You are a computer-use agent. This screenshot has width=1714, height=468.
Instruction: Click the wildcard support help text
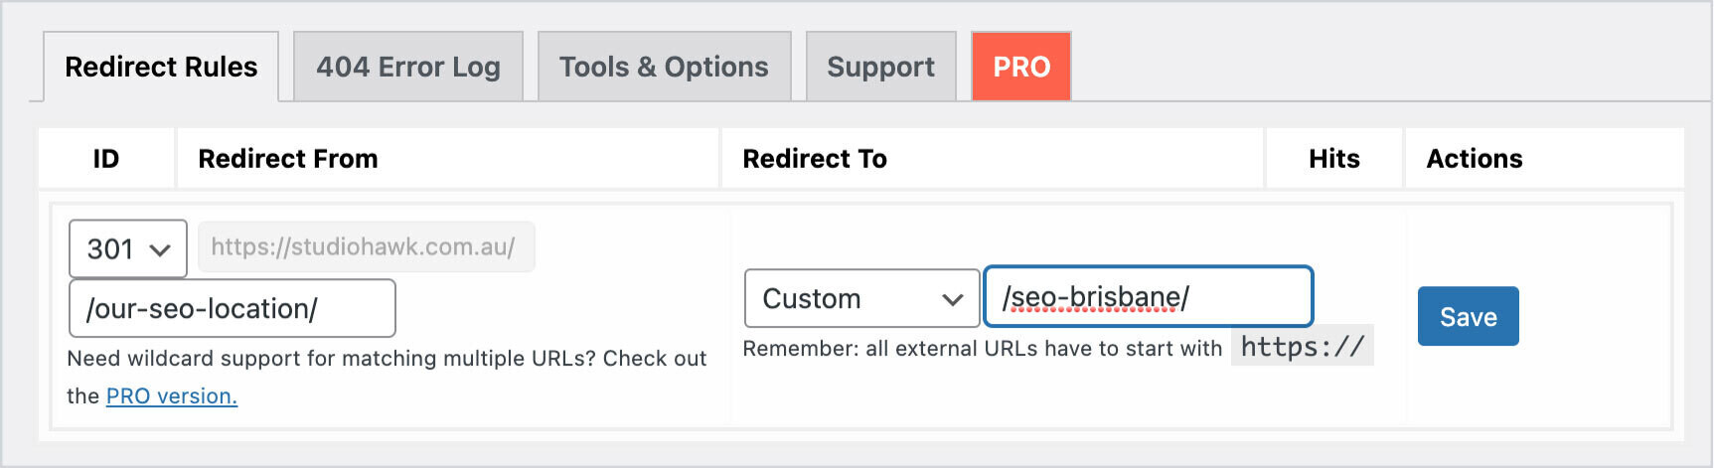point(387,359)
